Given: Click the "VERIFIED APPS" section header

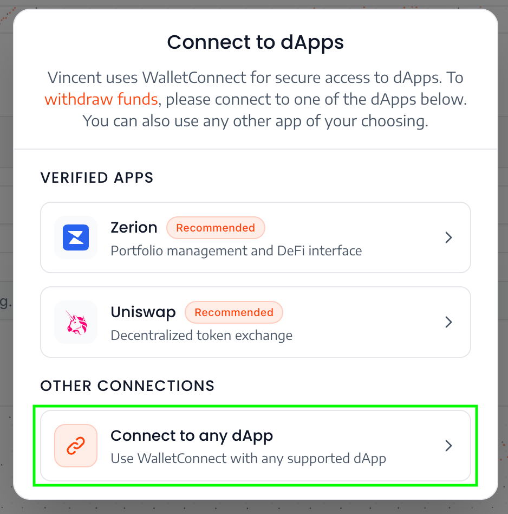Looking at the screenshot, I should pyautogui.click(x=97, y=177).
